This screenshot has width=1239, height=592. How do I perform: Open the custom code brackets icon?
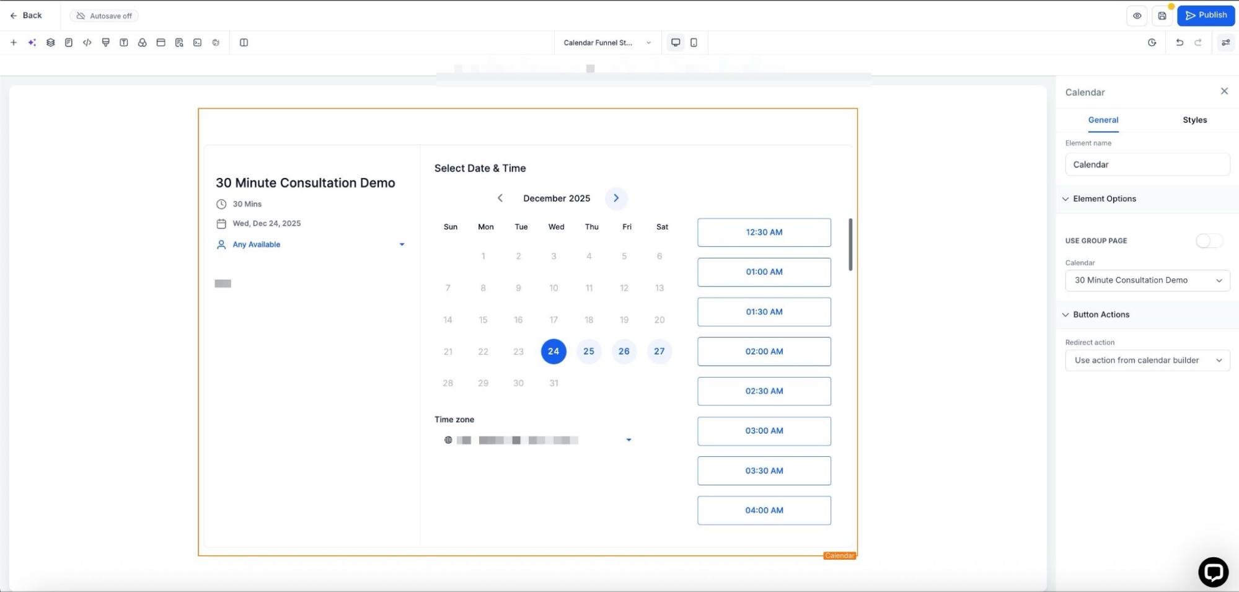tap(87, 43)
